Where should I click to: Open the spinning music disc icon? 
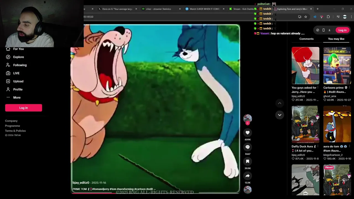pos(248,190)
